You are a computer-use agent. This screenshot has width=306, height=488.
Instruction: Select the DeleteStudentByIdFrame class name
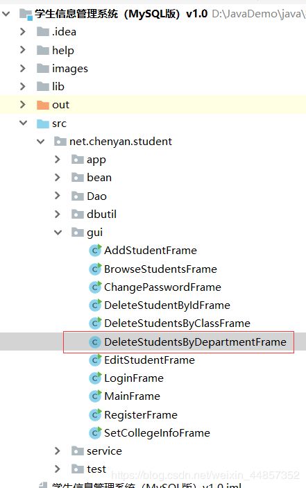click(167, 305)
